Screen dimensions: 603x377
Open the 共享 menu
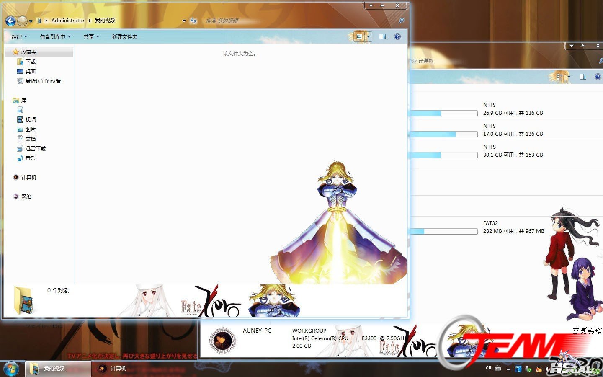tap(91, 37)
